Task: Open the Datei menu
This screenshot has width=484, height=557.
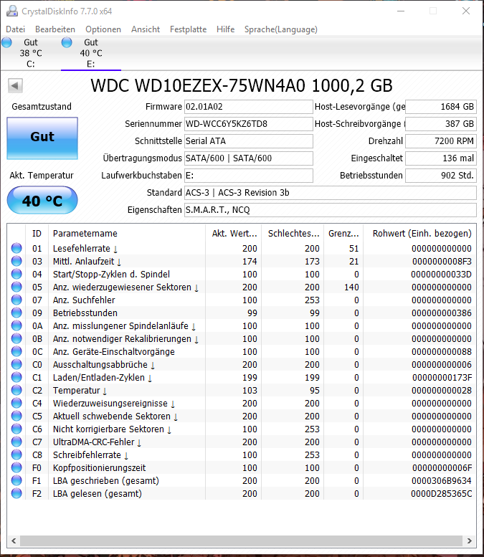Action: click(x=15, y=29)
